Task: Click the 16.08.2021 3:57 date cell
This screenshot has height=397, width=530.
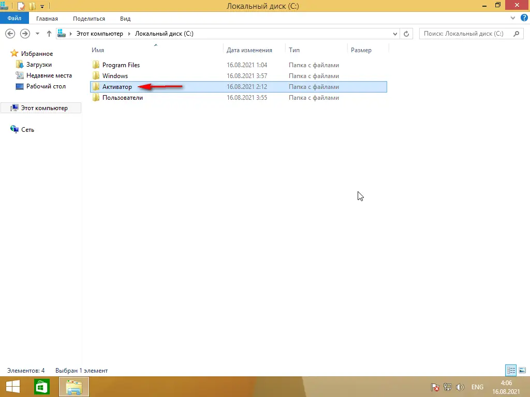Action: click(247, 75)
